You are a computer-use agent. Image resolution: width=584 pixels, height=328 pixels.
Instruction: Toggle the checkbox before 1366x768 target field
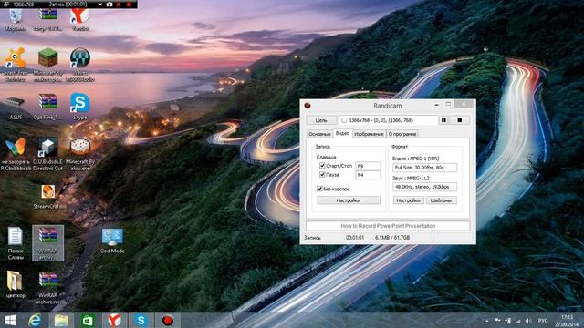(344, 120)
